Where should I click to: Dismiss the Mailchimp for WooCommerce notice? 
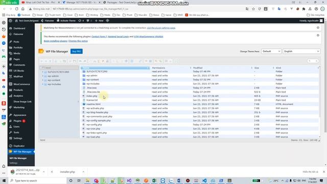click(318, 28)
